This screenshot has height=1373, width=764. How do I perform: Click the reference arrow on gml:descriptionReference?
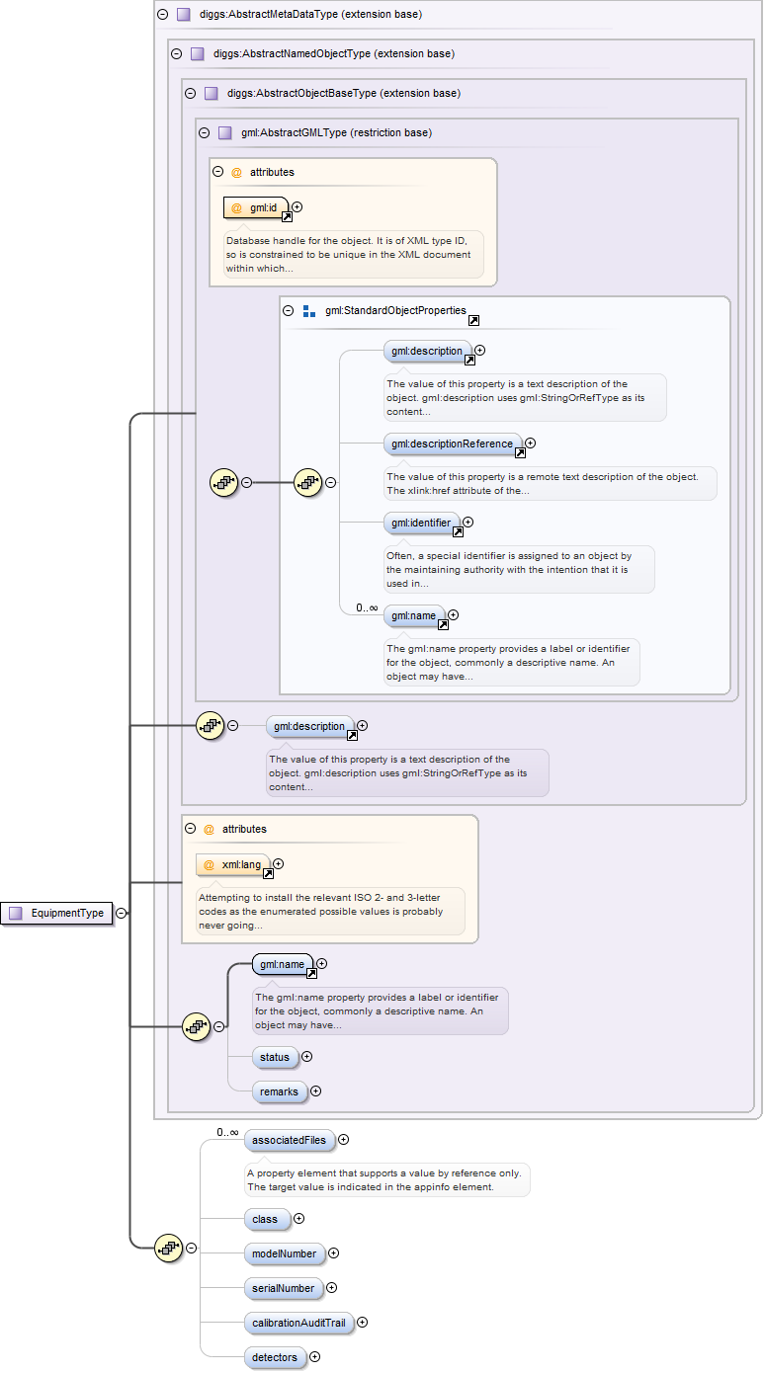[520, 454]
